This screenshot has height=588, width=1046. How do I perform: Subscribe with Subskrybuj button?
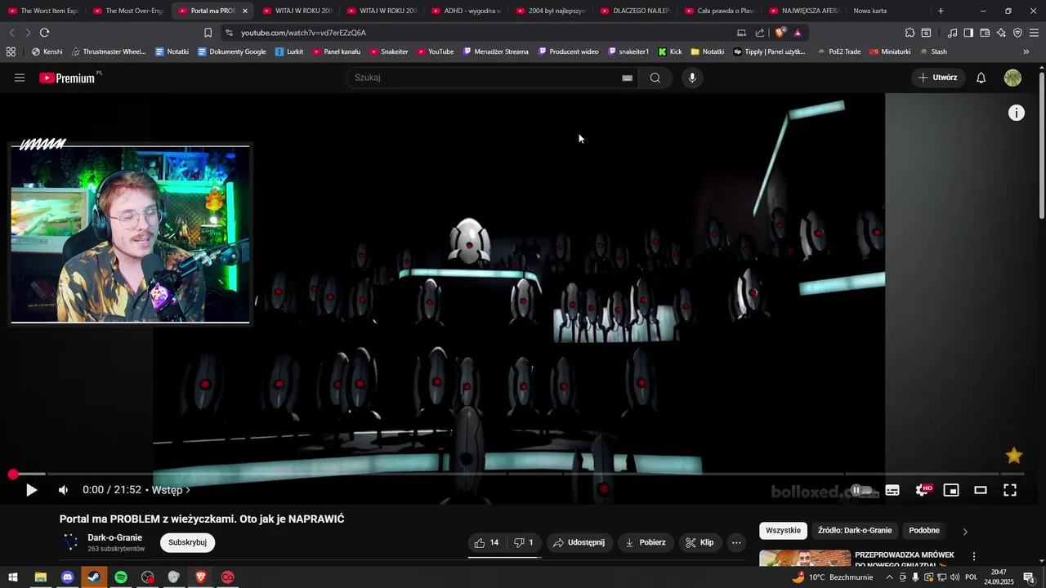(x=187, y=542)
